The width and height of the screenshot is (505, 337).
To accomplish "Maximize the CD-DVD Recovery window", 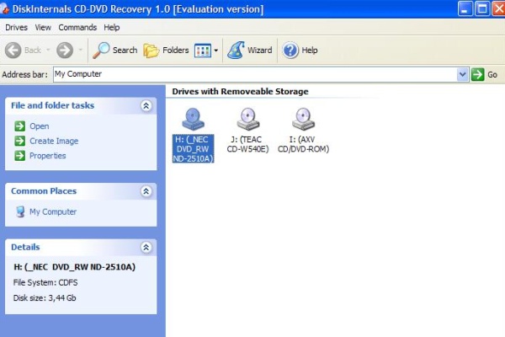I will [482, 8].
